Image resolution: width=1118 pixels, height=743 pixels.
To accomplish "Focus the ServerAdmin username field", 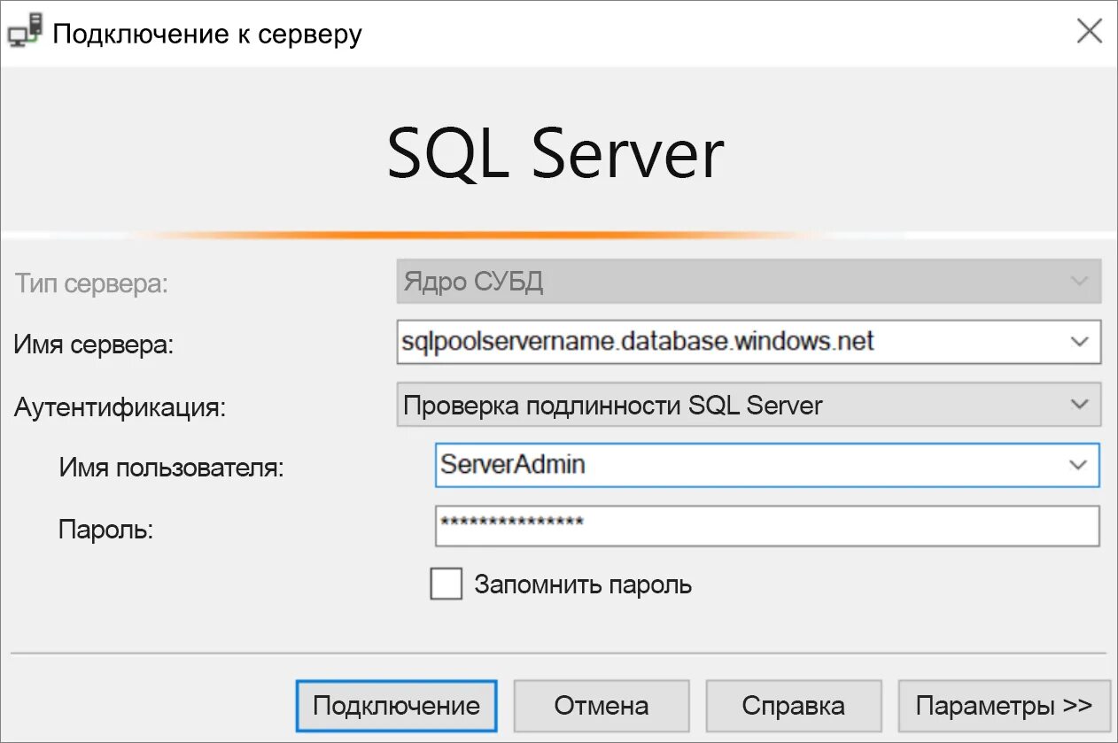I will (744, 465).
